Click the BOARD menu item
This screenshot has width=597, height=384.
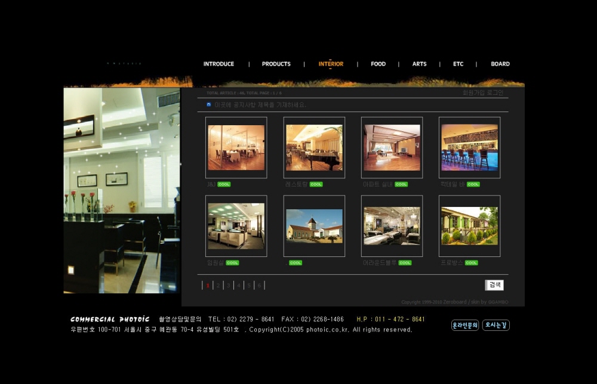pyautogui.click(x=500, y=64)
